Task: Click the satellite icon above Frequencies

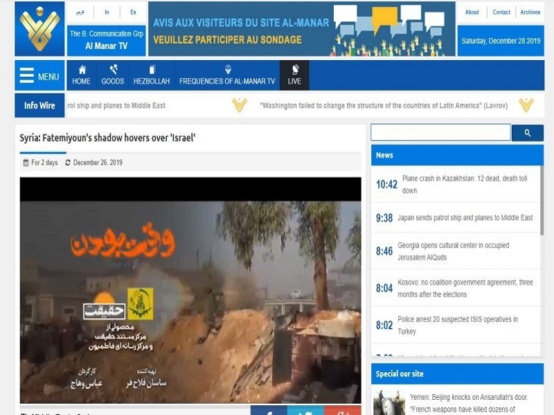Action: (x=229, y=69)
